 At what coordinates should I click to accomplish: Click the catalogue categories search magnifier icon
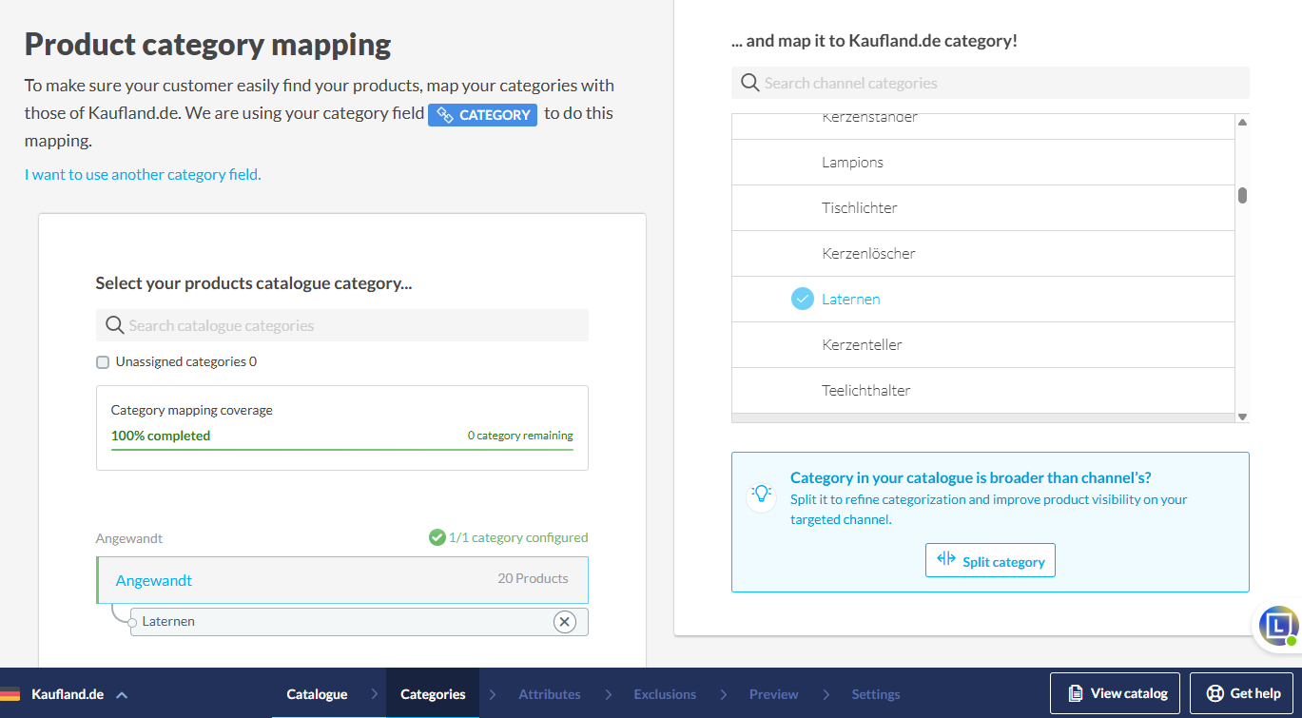pyautogui.click(x=114, y=325)
